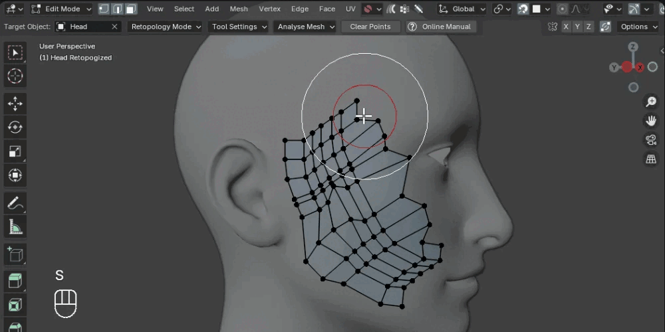Click the zoom magnifier viewport icon
Viewport: 665px width, 332px height.
click(x=651, y=102)
